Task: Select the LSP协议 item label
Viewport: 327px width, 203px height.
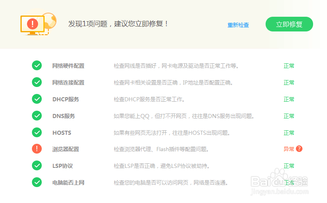Action: pyautogui.click(x=63, y=166)
